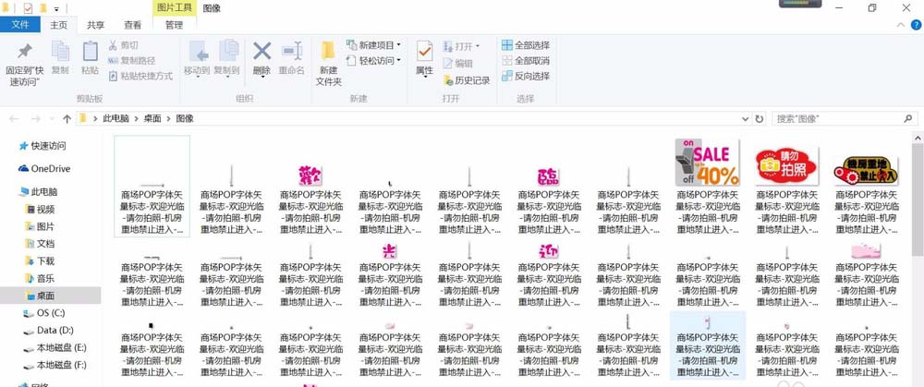Click the Cut (剪切) scissors icon

pyautogui.click(x=113, y=45)
